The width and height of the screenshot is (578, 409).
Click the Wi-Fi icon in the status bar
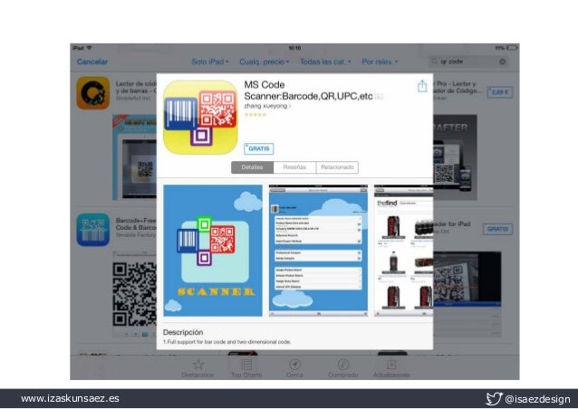[89, 48]
